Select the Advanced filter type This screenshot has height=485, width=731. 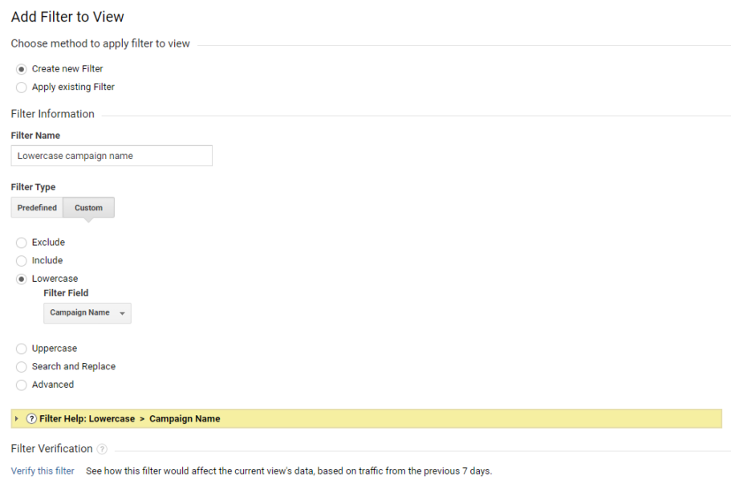click(21, 384)
